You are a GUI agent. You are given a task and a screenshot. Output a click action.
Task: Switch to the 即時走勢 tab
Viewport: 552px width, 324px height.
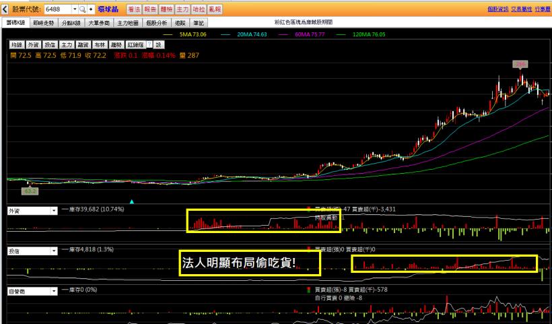(x=44, y=23)
